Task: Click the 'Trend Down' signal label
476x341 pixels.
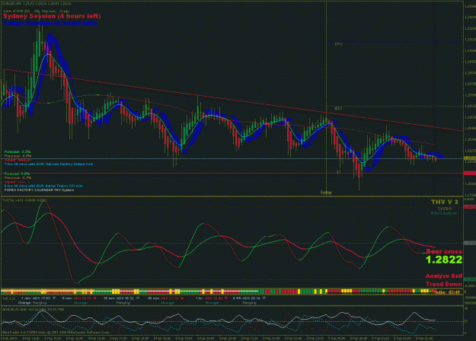Action: [444, 284]
